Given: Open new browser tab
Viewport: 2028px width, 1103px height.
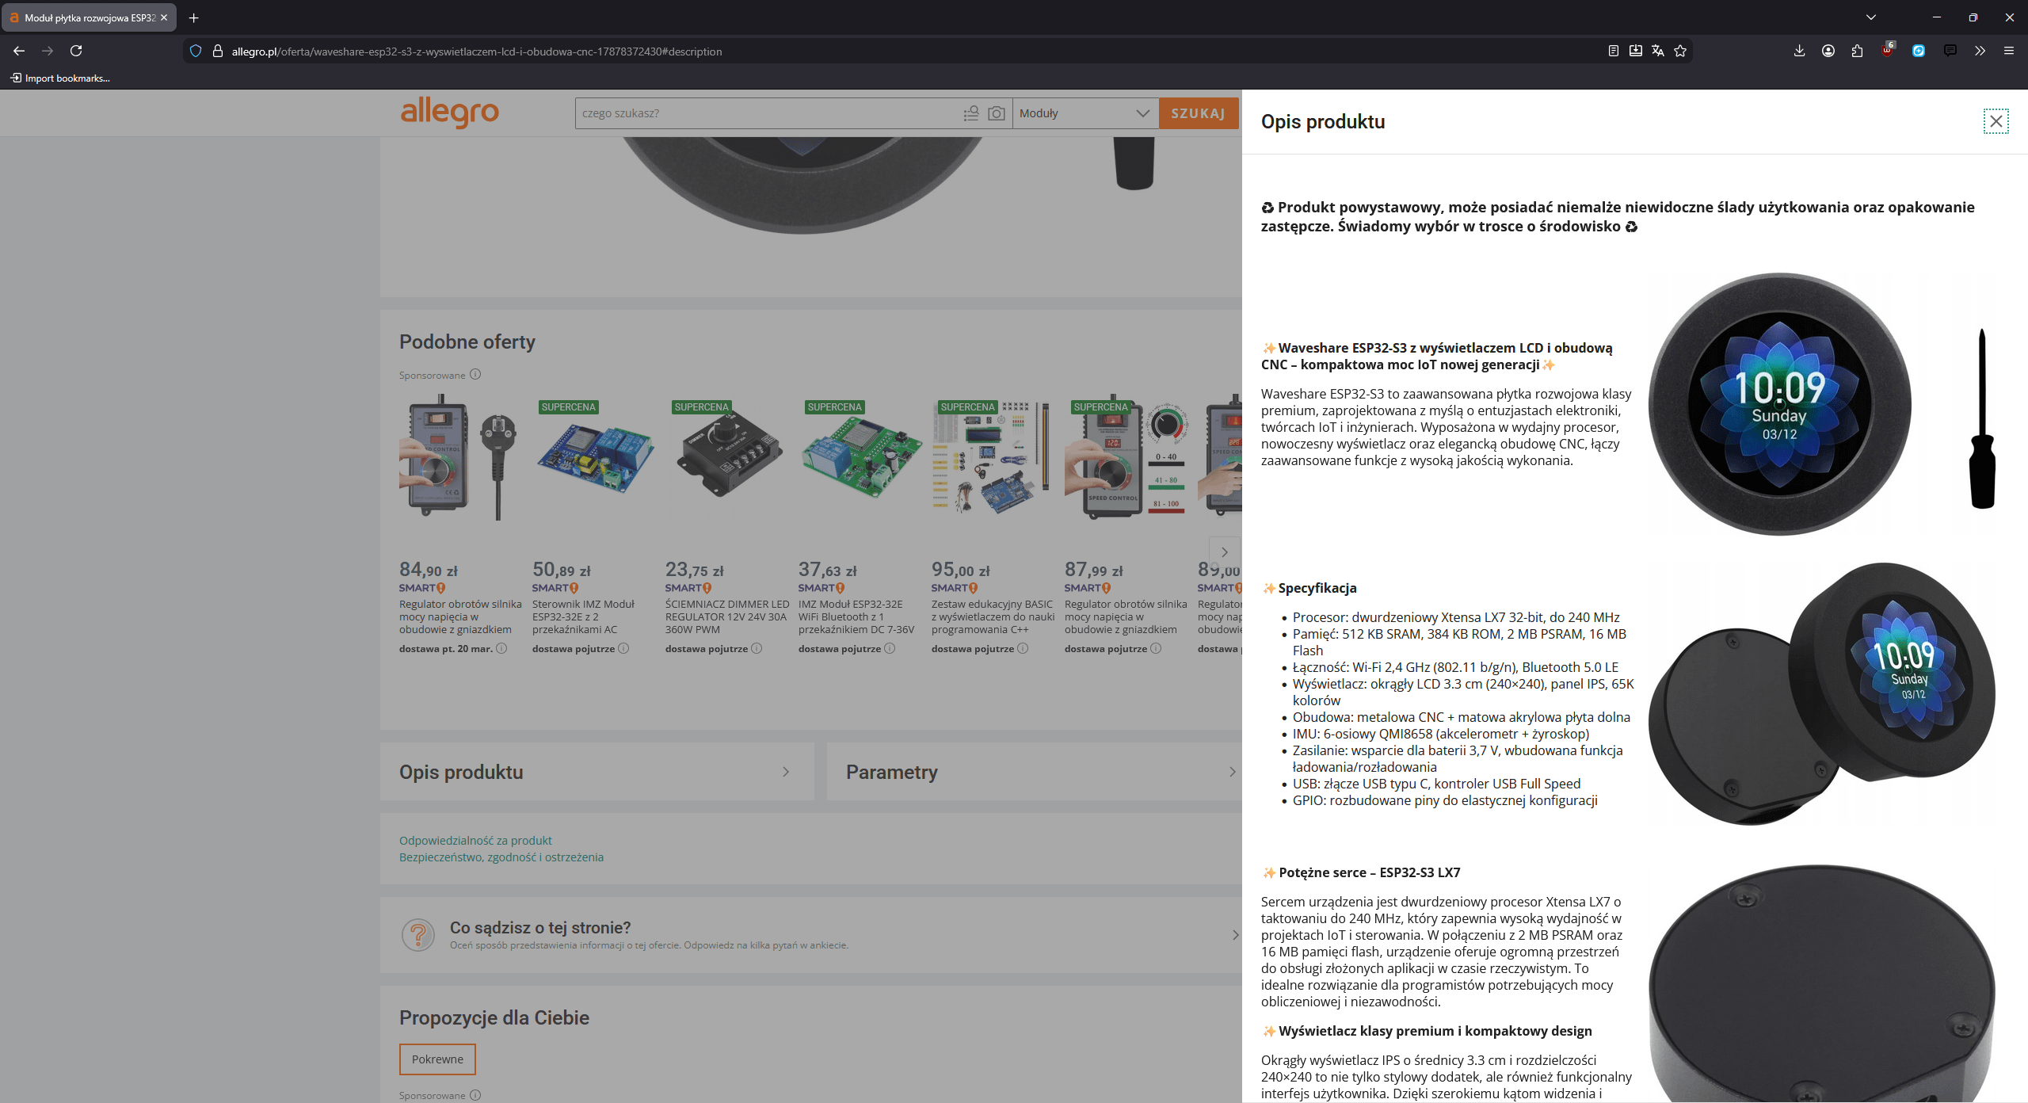Looking at the screenshot, I should (x=194, y=17).
